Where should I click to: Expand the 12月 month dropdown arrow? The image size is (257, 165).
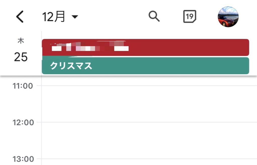click(75, 17)
